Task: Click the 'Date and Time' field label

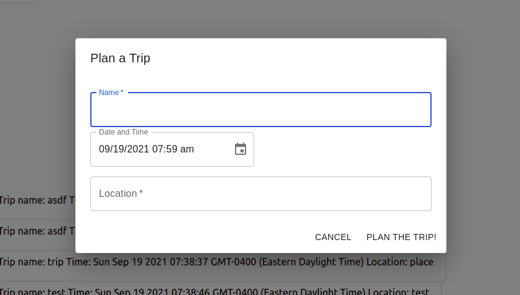Action: click(x=123, y=132)
